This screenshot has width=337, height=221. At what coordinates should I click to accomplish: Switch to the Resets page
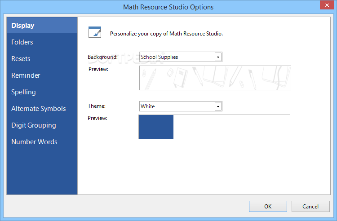click(42, 59)
